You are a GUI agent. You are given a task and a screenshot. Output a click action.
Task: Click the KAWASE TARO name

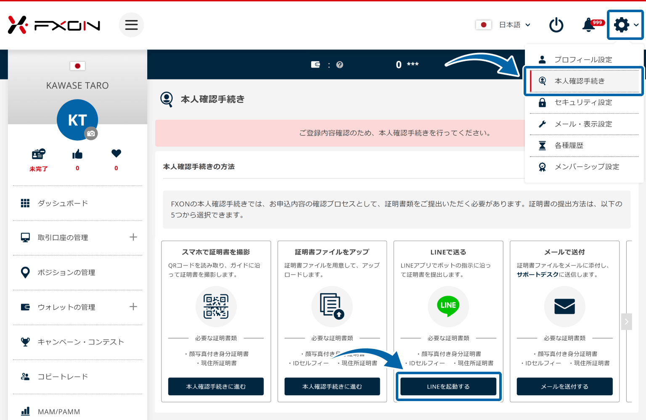77,86
